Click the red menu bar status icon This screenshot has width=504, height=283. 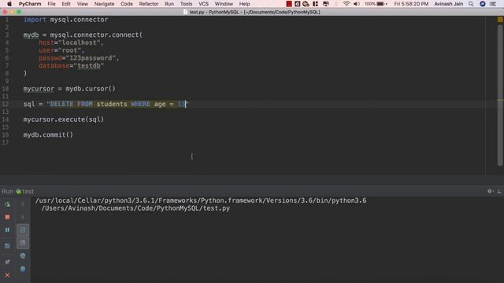coord(289,4)
